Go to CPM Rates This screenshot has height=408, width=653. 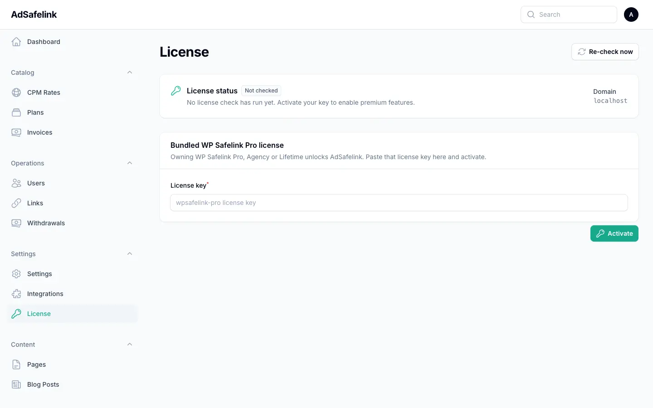click(x=73, y=92)
